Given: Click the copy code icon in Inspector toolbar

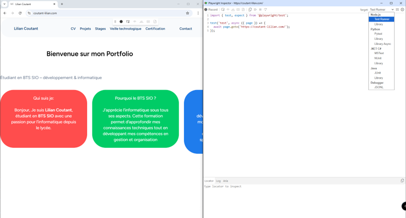Looking at the screenshot, I should pos(250,9).
